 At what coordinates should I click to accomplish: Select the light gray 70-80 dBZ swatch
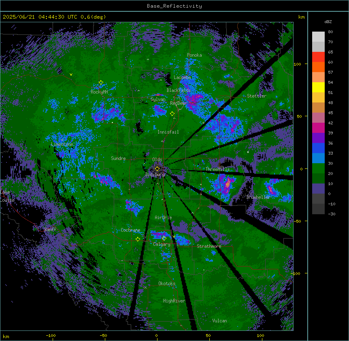318,37
